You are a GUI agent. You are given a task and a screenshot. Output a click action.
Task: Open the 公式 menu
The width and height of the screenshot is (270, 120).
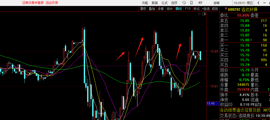click(x=165, y=3)
